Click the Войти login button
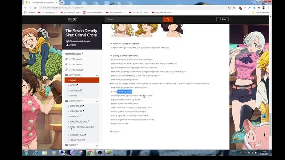The height and width of the screenshot is (160, 285). 223,19
